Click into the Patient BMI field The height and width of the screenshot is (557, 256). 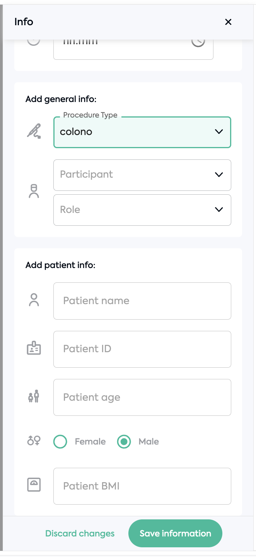[x=142, y=486]
